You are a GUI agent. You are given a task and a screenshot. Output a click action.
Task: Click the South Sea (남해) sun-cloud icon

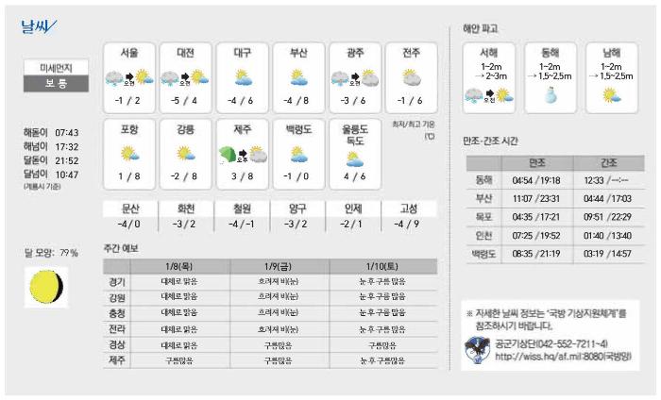[x=609, y=94]
